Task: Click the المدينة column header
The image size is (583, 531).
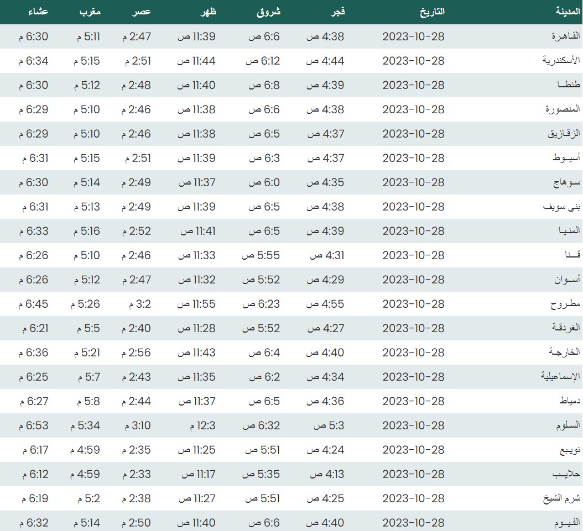Action: click(x=568, y=11)
